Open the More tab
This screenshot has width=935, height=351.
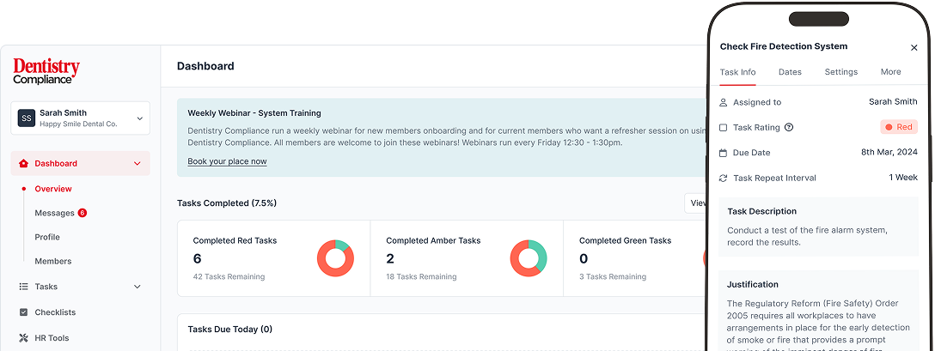(x=891, y=72)
